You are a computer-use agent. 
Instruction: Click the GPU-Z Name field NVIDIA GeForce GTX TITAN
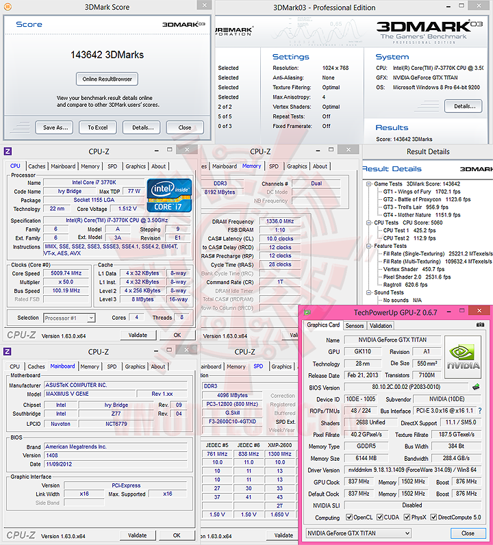[x=392, y=340]
